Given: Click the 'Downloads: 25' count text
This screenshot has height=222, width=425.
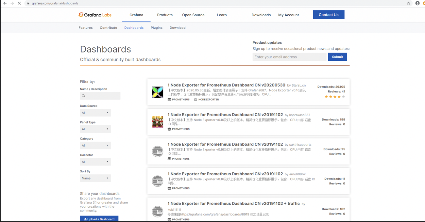Looking at the screenshot, I should pos(334,149).
